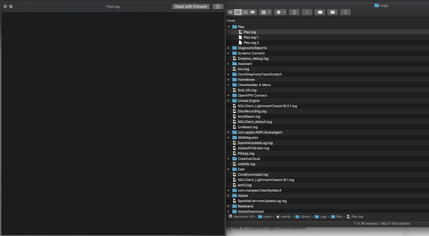
Task: Expand the Homebrew folder
Action: point(228,80)
